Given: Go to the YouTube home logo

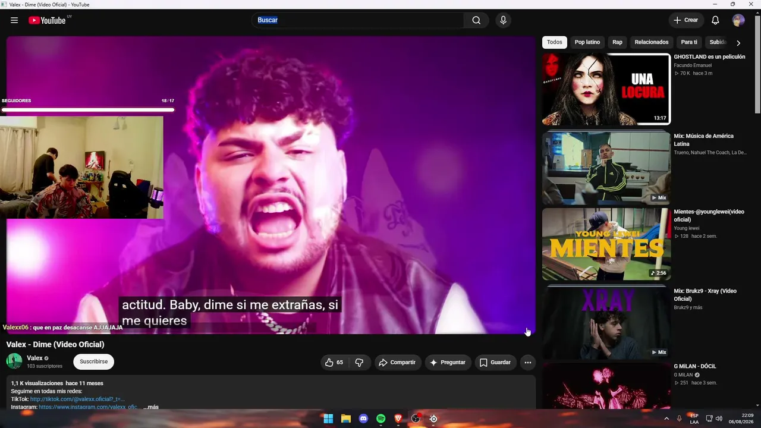Looking at the screenshot, I should point(47,20).
